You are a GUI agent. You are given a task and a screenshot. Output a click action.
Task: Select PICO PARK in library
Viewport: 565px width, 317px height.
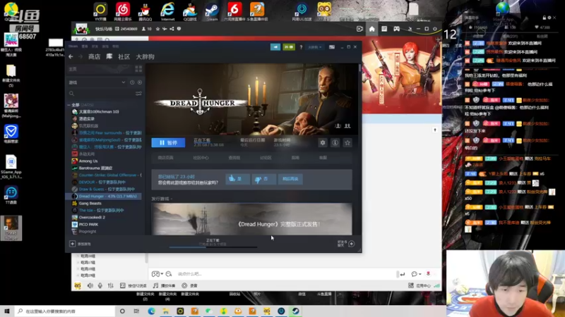pos(88,224)
